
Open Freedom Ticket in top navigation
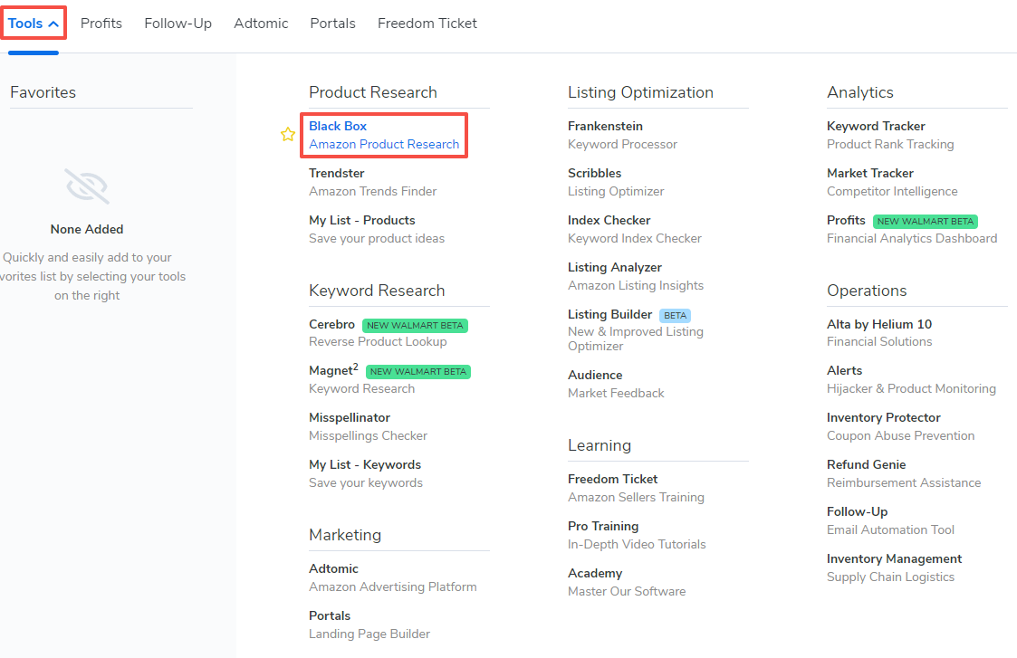(427, 24)
